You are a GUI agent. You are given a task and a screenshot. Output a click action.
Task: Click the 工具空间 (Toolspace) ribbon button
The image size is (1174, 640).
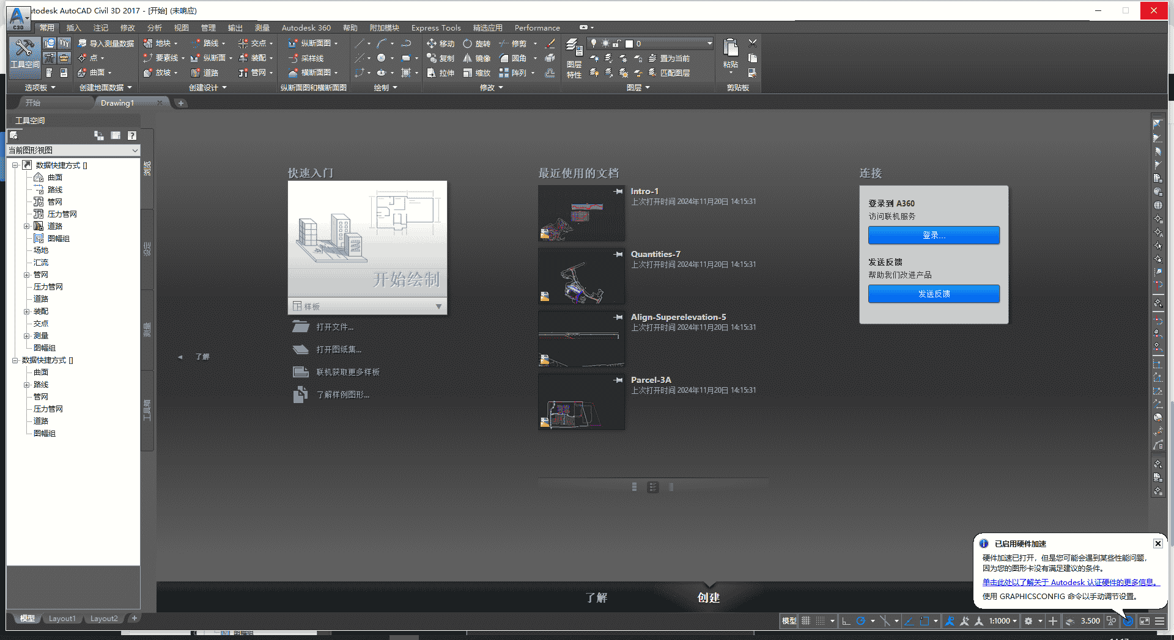24,55
